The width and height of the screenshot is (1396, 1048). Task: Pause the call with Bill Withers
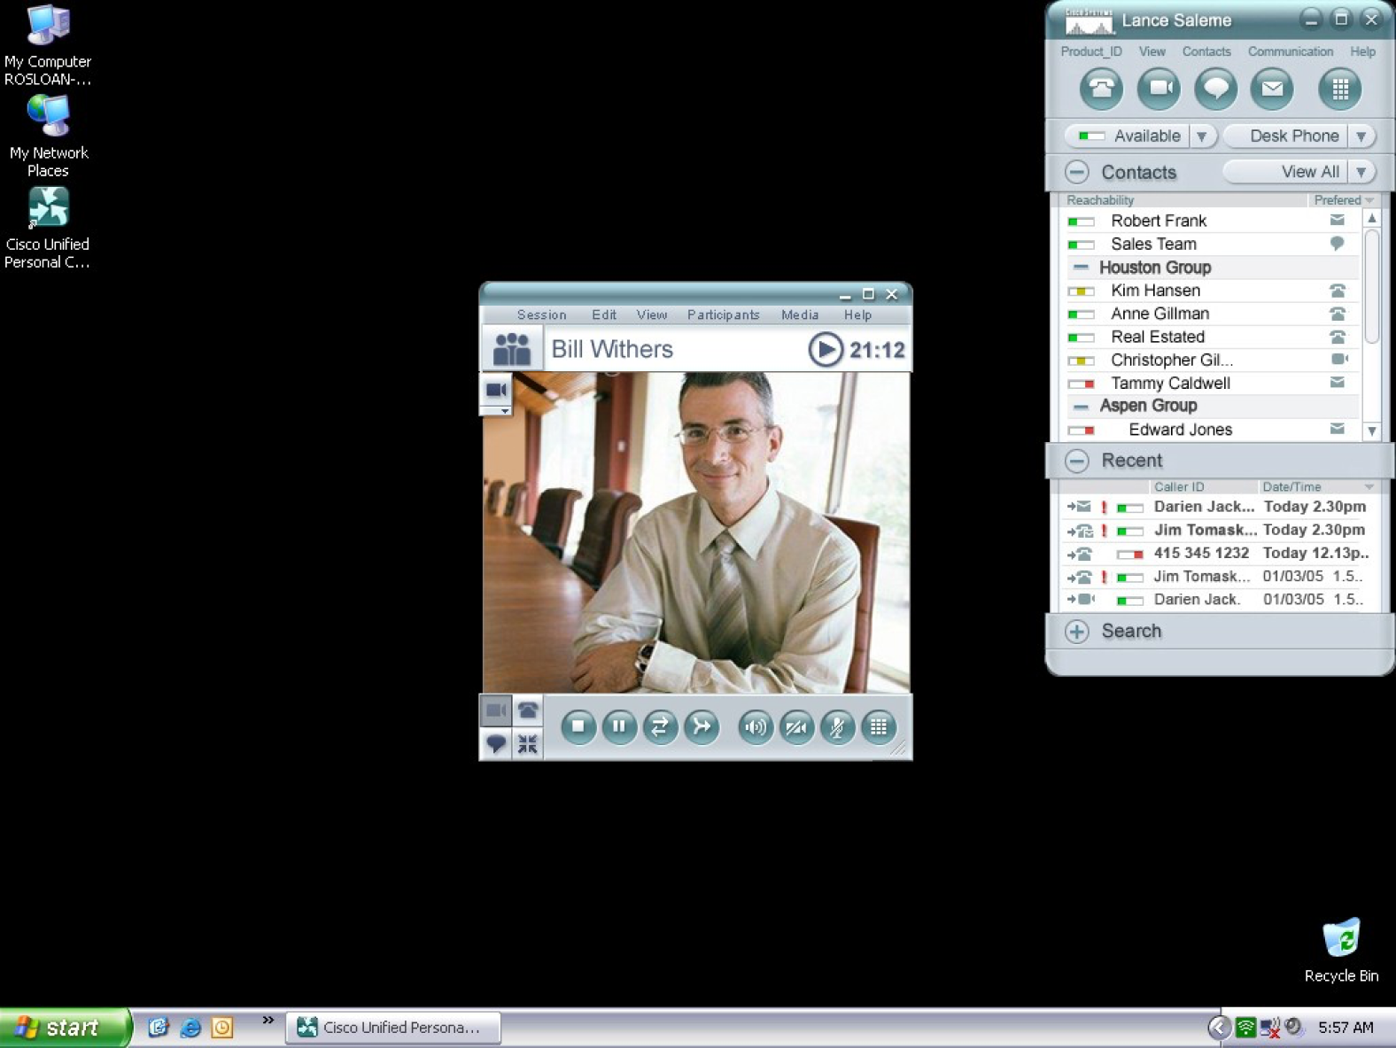click(619, 727)
